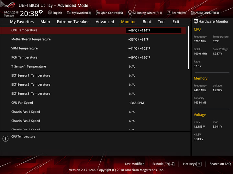The image size is (233, 174).
Task: Select MotherBoard Temperature row
Action: pos(93,39)
